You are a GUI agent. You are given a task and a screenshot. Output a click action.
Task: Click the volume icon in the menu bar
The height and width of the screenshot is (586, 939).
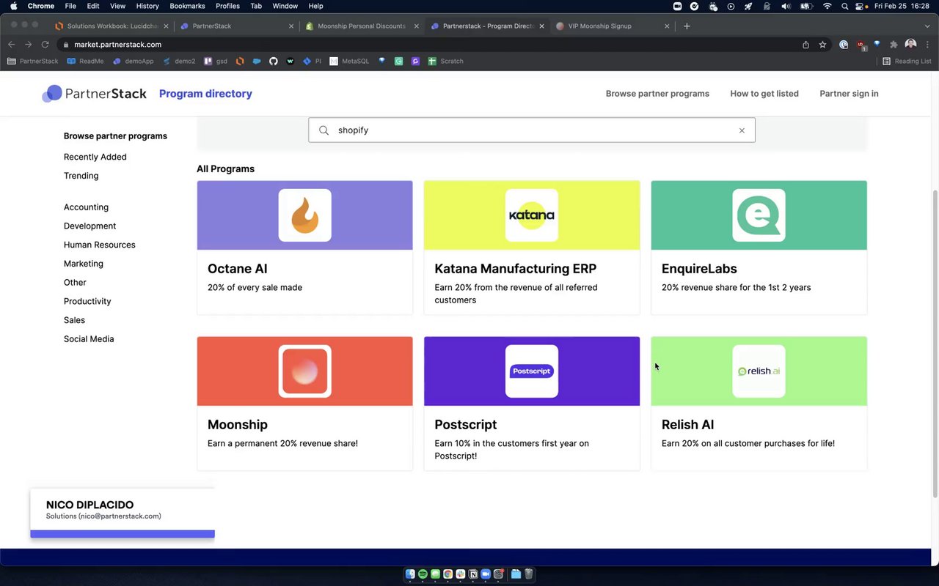(786, 6)
